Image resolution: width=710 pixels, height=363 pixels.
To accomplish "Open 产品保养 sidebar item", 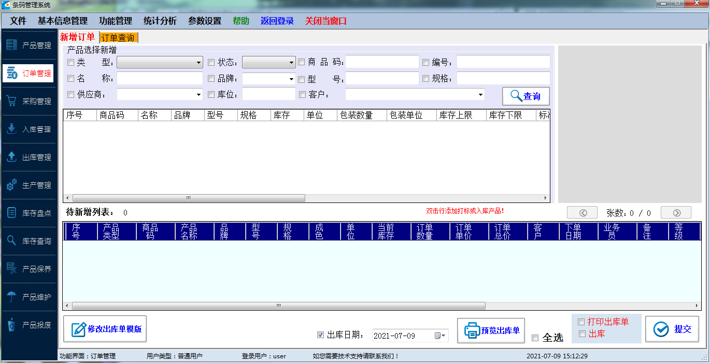I will [x=29, y=269].
